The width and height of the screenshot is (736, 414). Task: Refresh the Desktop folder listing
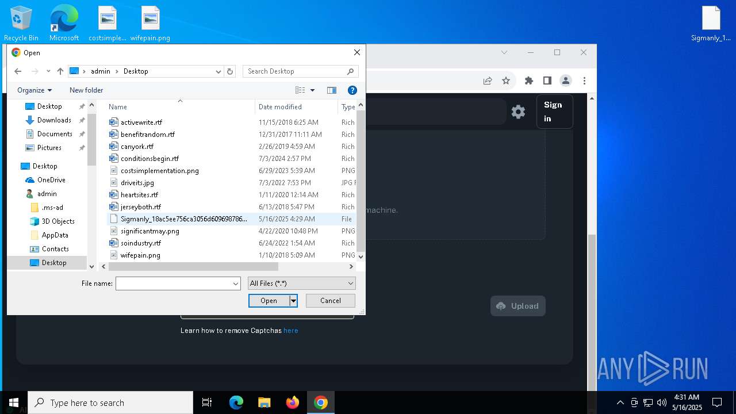point(230,71)
